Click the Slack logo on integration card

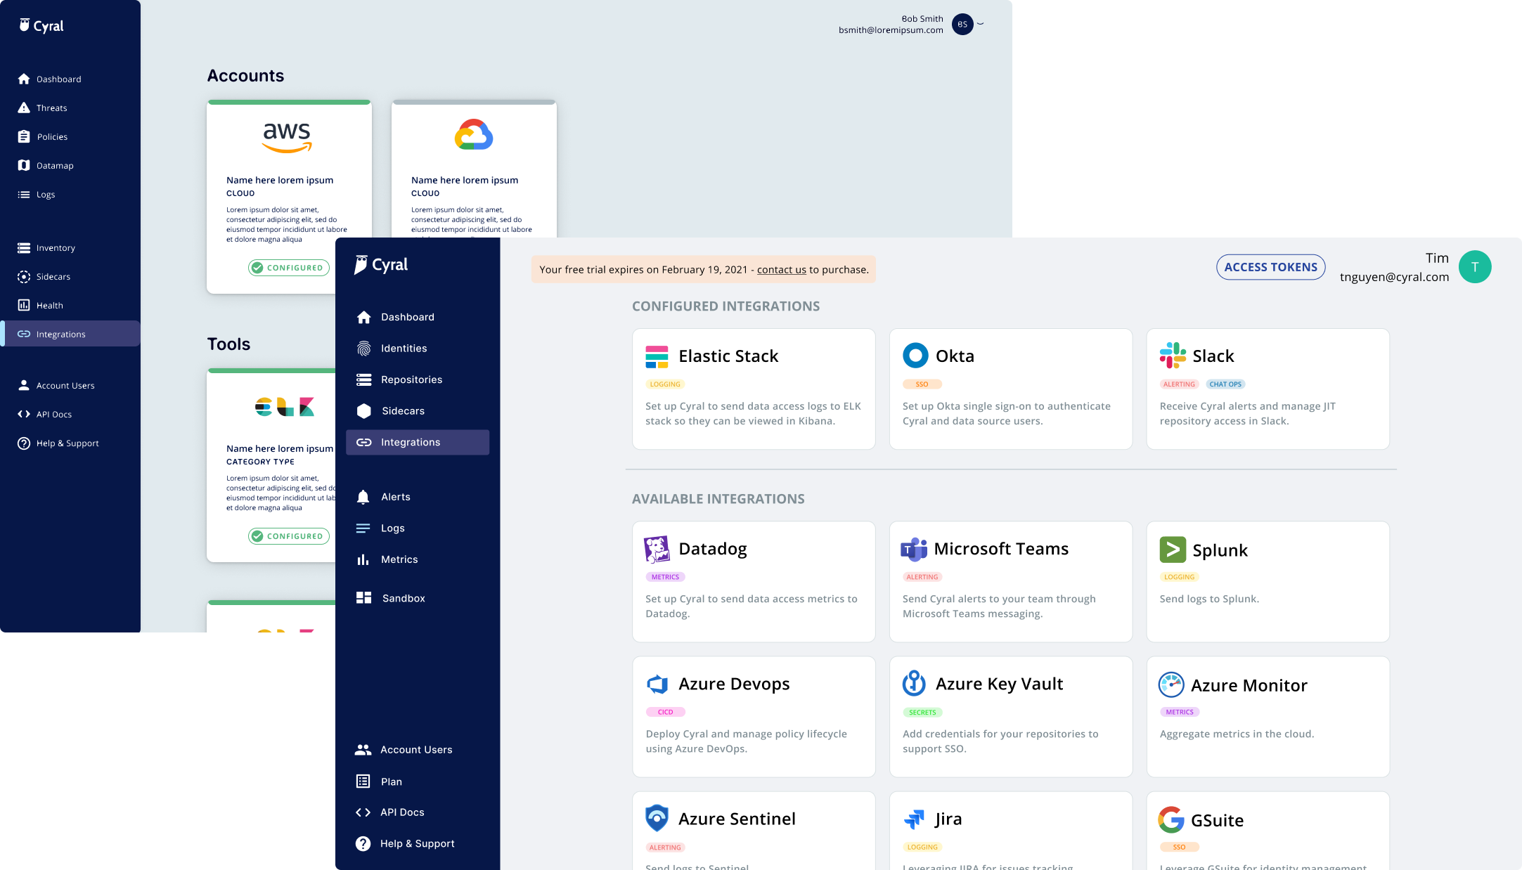[1172, 356]
